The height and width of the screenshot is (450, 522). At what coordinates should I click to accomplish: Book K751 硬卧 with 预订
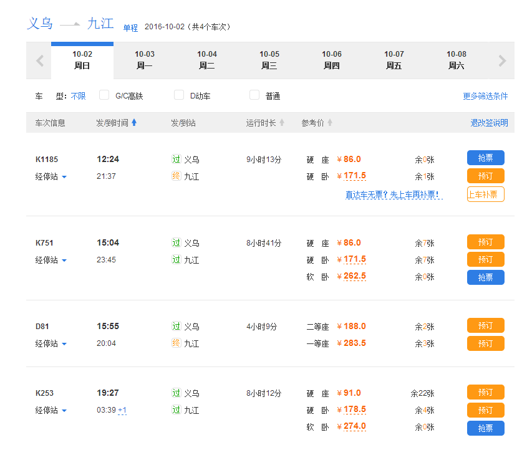[485, 259]
